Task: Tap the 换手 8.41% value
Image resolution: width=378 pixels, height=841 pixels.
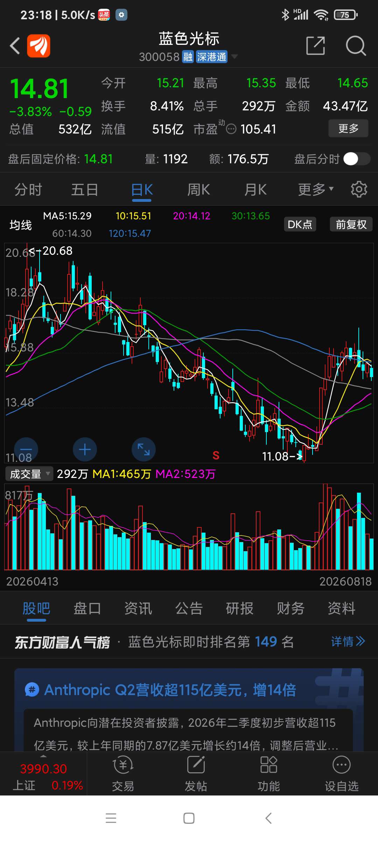Action: [167, 106]
